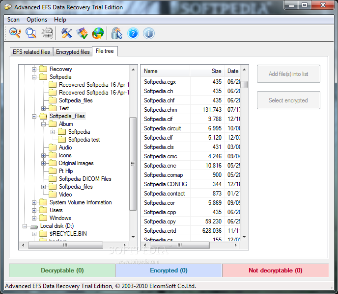Select the Audio folder in tree
Viewport: 338px width, 294px height.
click(x=65, y=147)
